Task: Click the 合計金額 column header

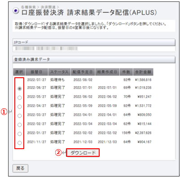Action: click(143, 72)
